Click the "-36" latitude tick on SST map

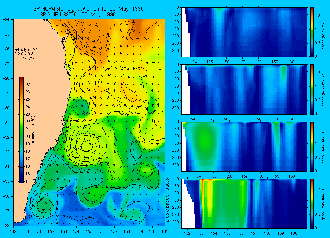coord(6,196)
